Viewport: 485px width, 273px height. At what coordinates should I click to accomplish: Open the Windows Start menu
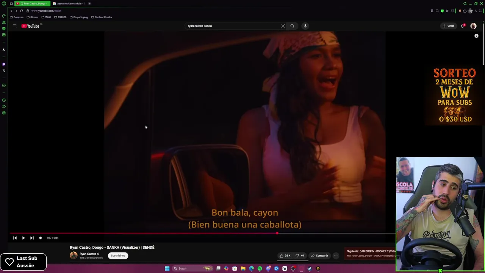click(x=167, y=268)
